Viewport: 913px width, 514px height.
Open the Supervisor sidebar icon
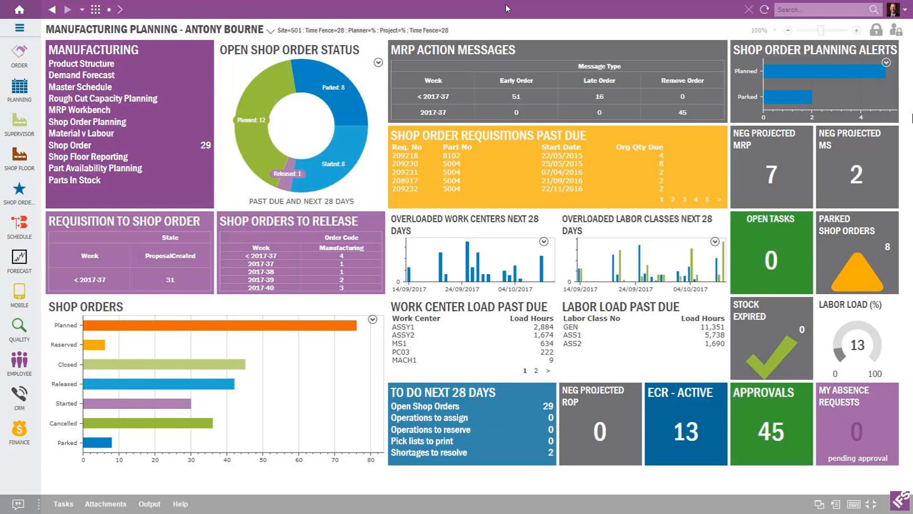coord(19,125)
